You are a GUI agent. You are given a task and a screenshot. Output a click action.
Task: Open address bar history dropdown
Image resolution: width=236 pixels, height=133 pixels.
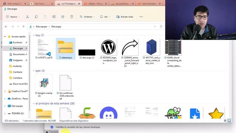[x=155, y=27]
